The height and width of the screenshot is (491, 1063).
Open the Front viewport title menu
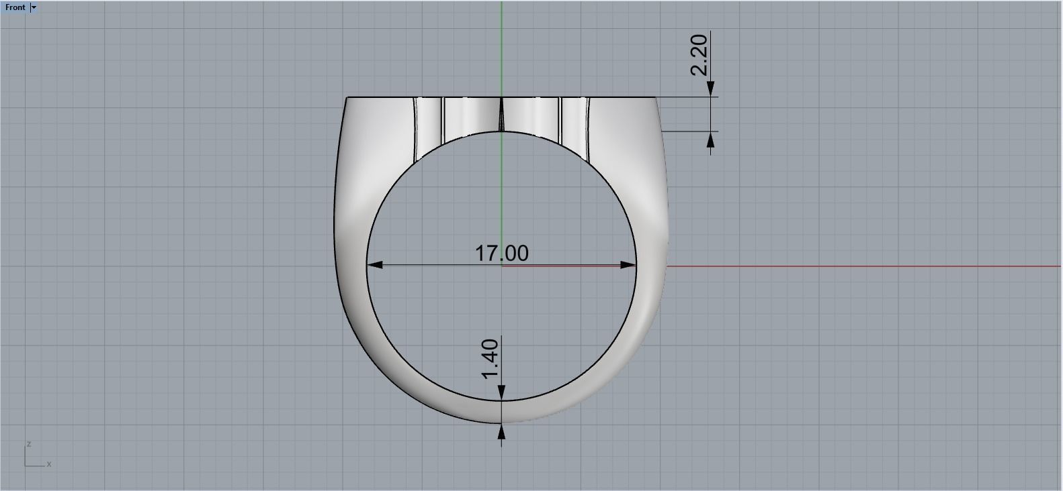click(15, 7)
